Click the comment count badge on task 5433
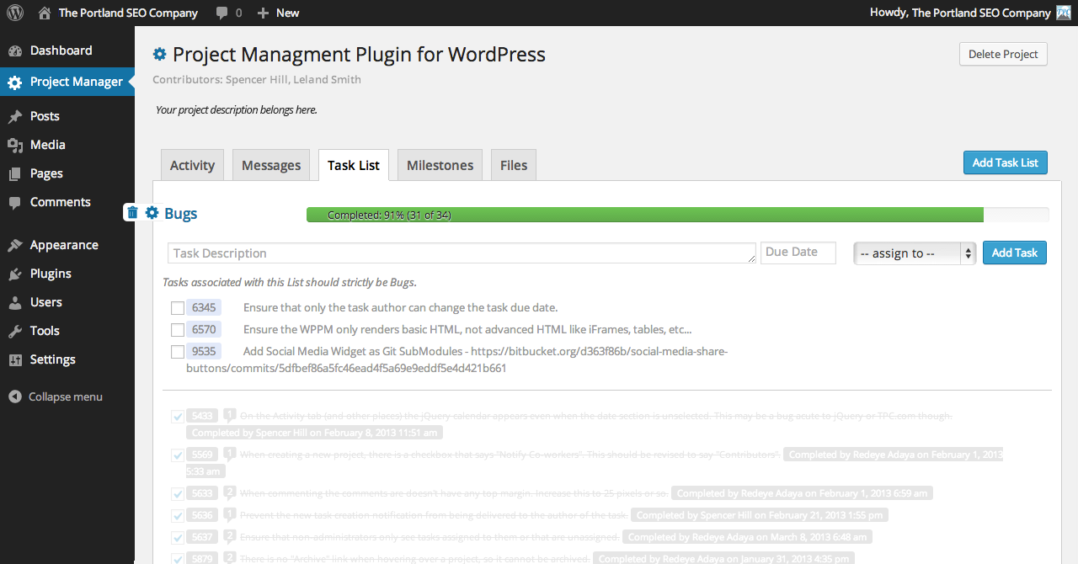 click(229, 416)
